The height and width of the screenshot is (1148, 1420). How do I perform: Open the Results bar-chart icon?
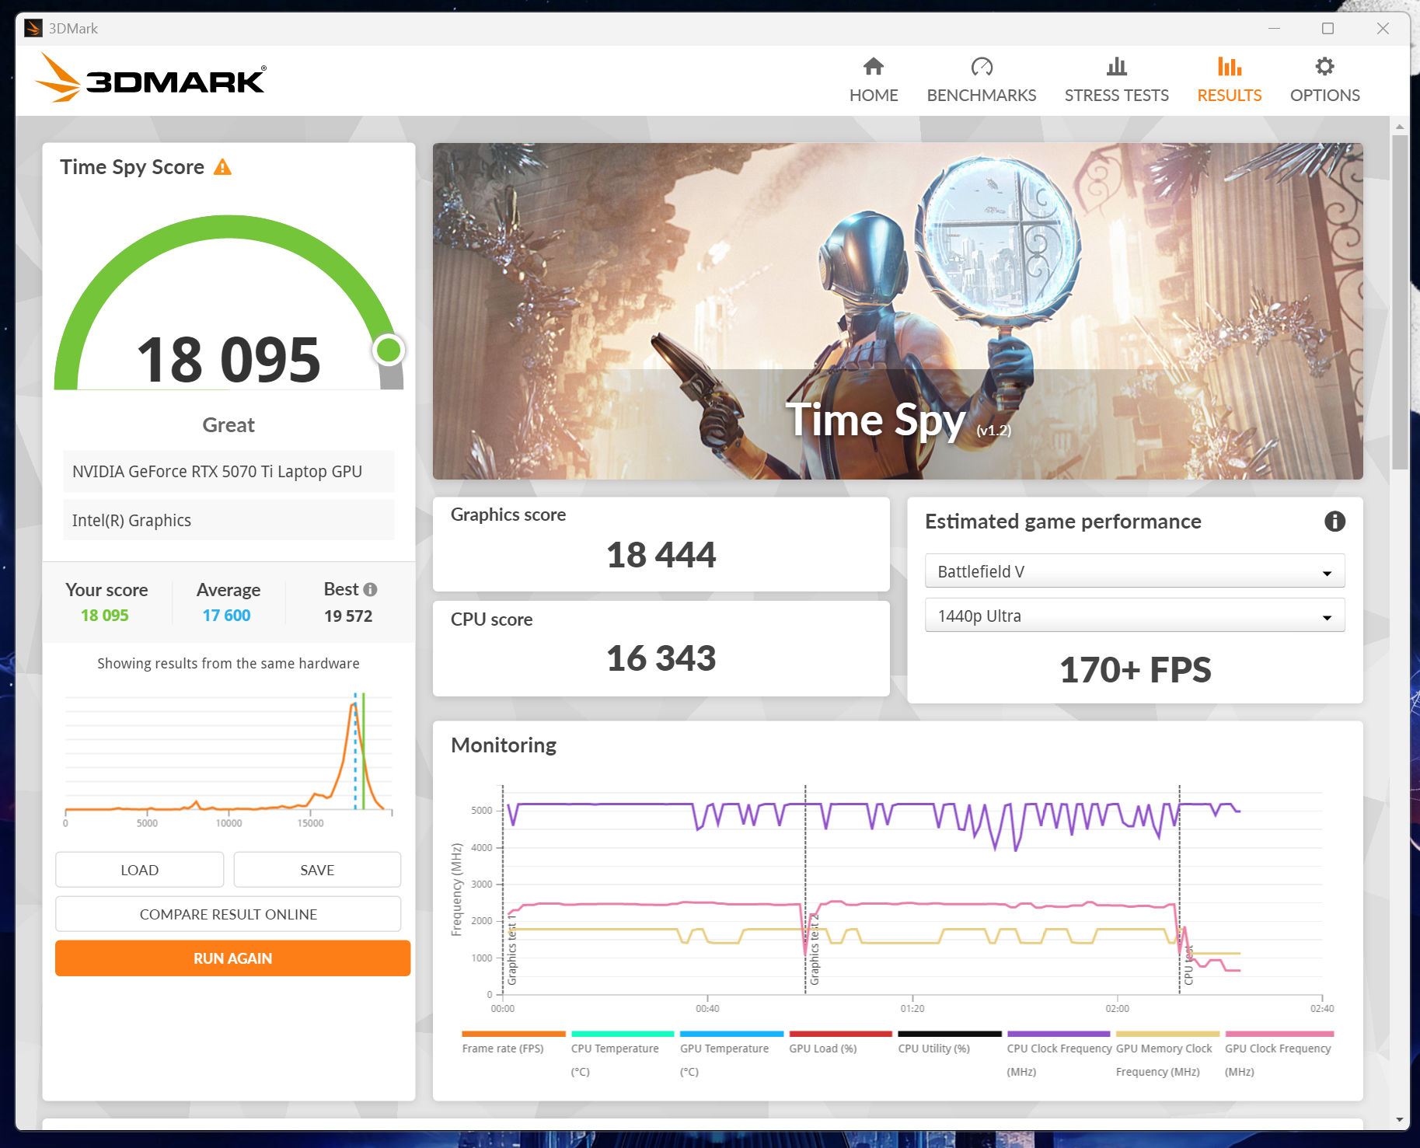tap(1230, 67)
